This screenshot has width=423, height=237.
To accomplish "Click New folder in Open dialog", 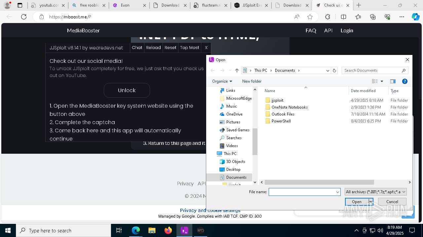I will 252,81.
